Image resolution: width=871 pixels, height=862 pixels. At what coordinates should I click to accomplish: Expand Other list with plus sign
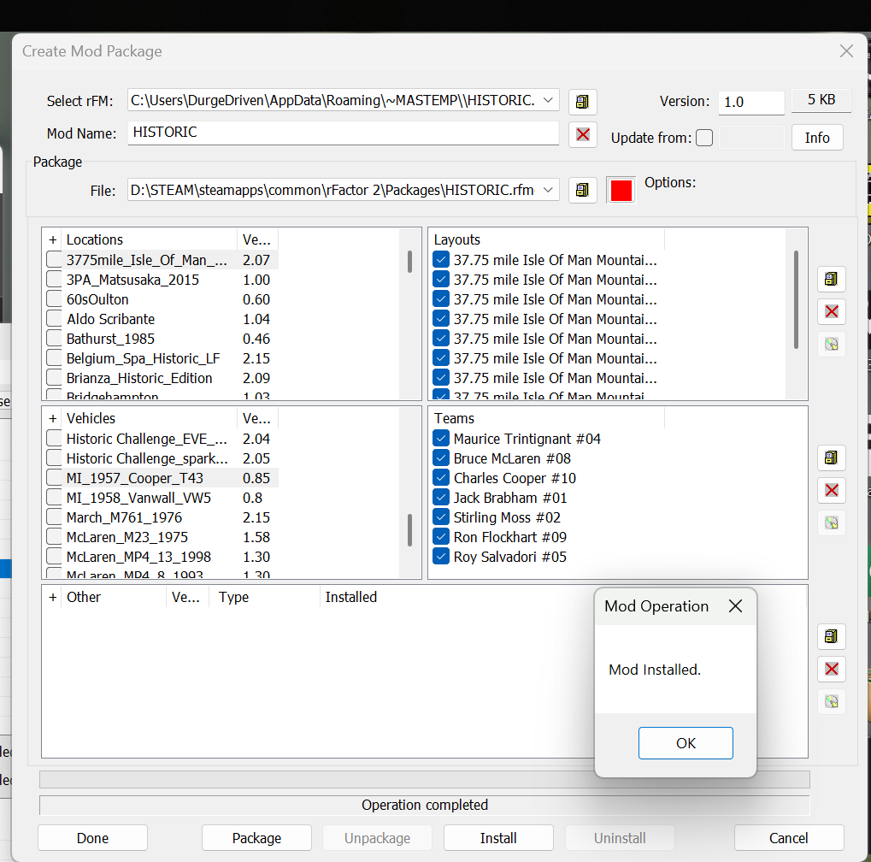pos(53,598)
